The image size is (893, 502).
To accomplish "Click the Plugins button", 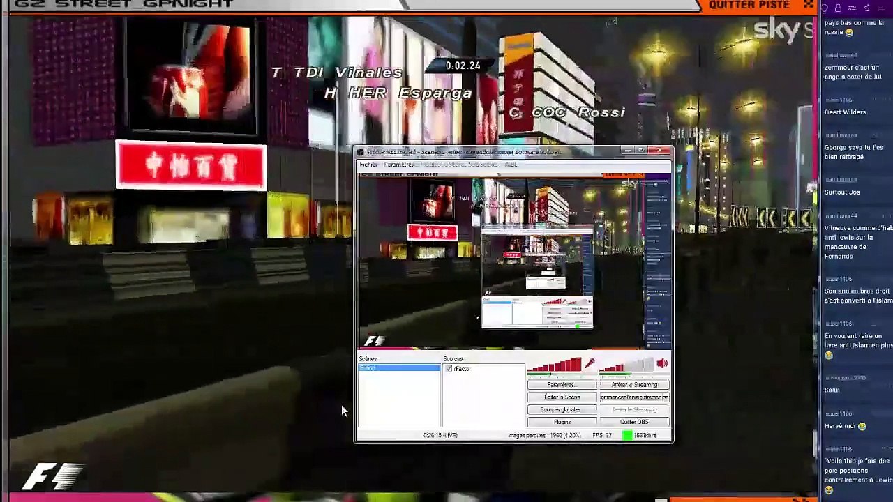I will (562, 423).
